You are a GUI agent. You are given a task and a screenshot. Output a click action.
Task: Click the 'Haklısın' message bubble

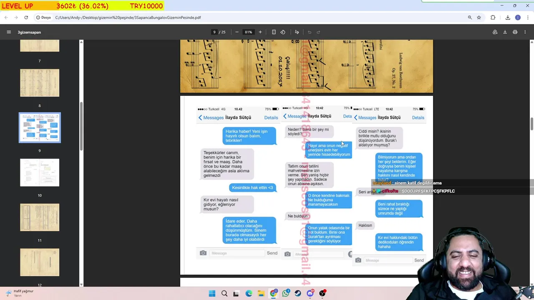[x=365, y=225]
